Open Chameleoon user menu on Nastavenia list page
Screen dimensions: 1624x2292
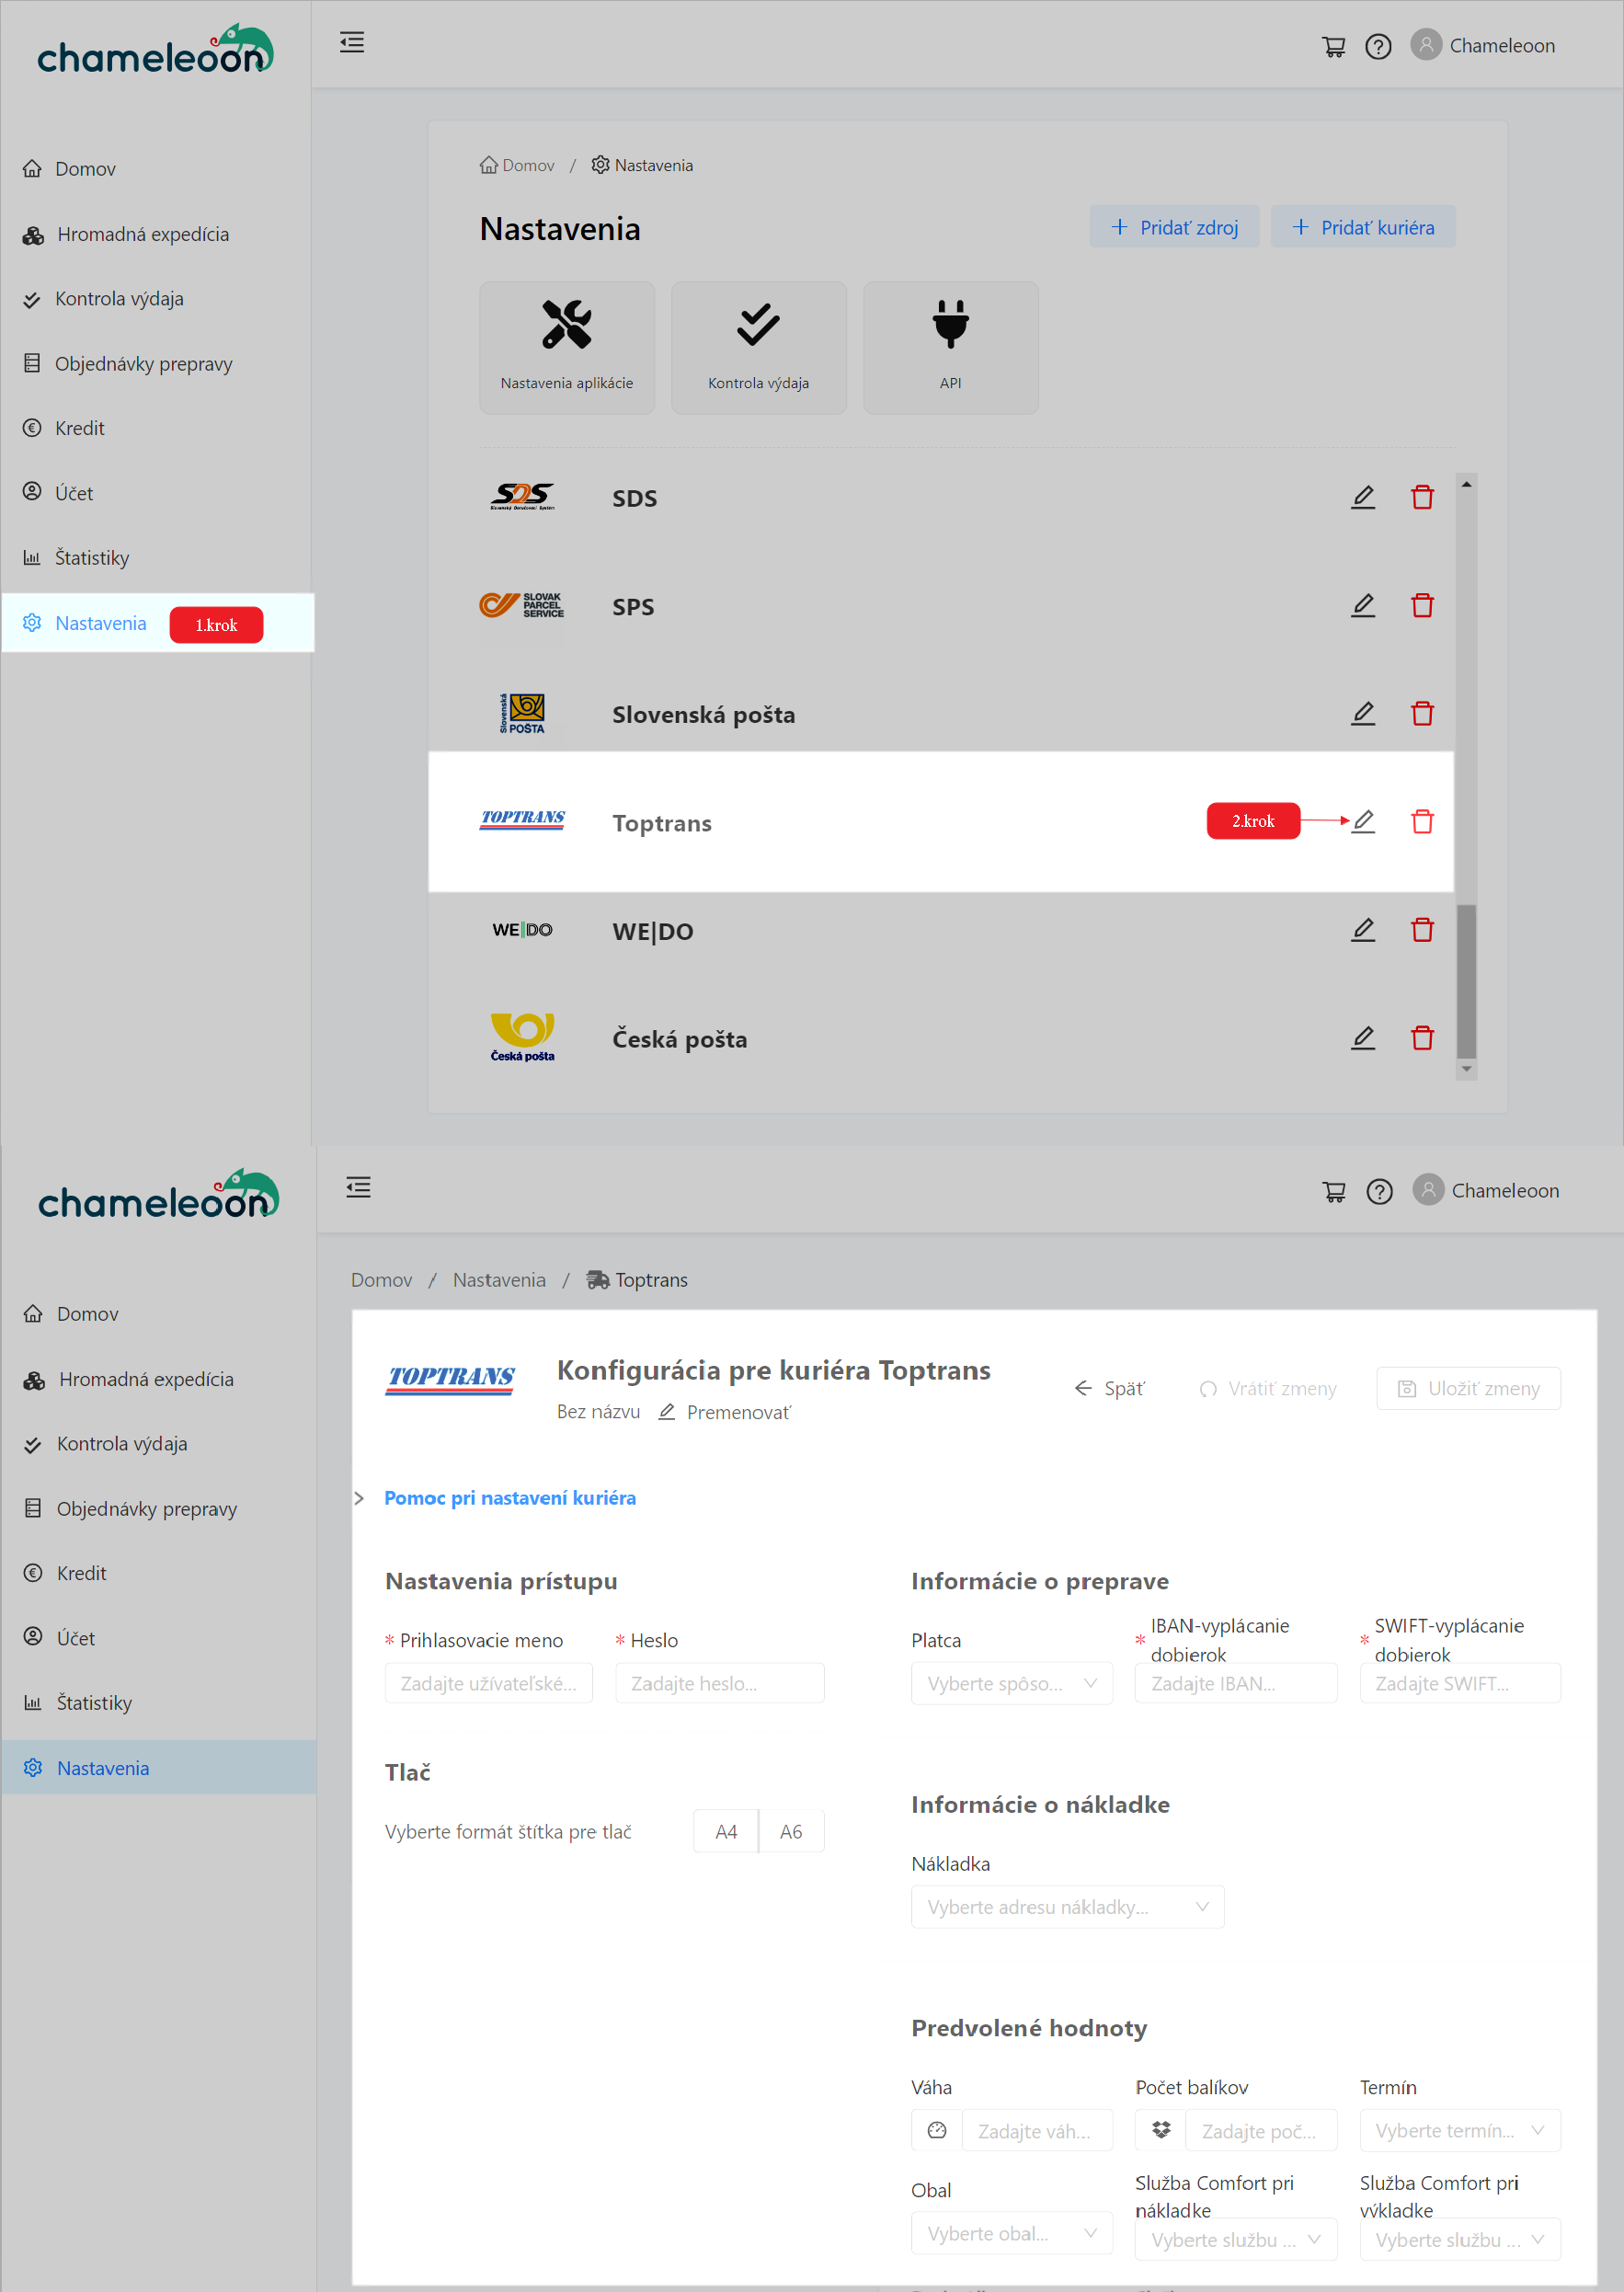[x=1483, y=45]
